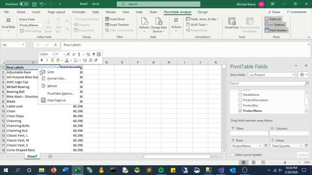This screenshot has height=175, width=312.
Task: Open the Row Labels filter dropdown
Action: click(x=58, y=68)
